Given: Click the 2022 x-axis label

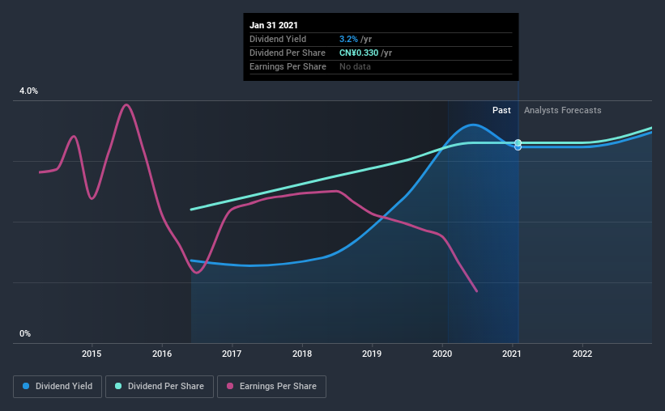Looking at the screenshot, I should [582, 354].
